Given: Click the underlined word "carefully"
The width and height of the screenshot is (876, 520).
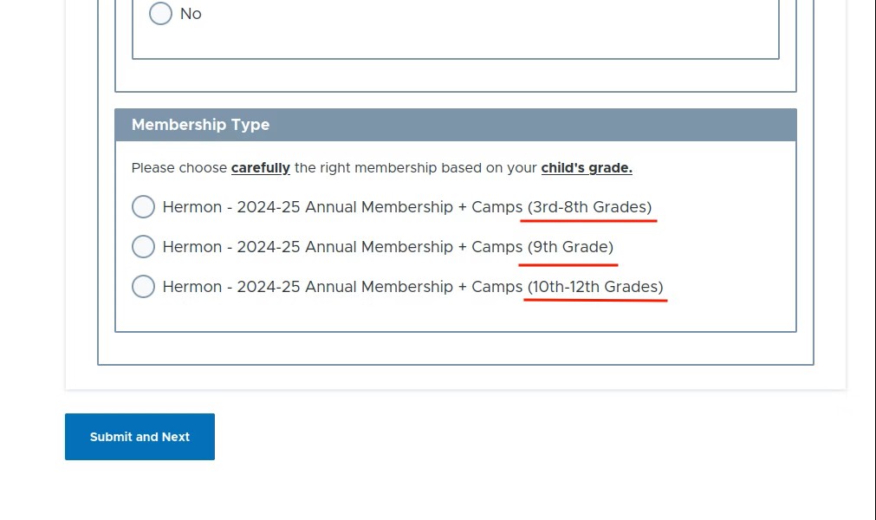Looking at the screenshot, I should pyautogui.click(x=260, y=168).
